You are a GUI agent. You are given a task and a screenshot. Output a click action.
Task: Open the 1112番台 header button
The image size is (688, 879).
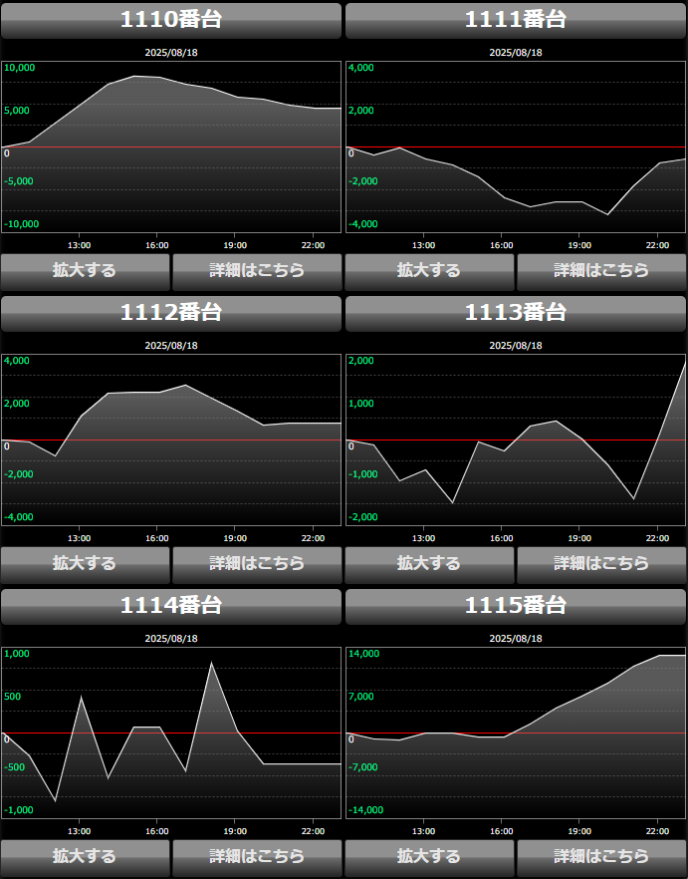pos(171,314)
